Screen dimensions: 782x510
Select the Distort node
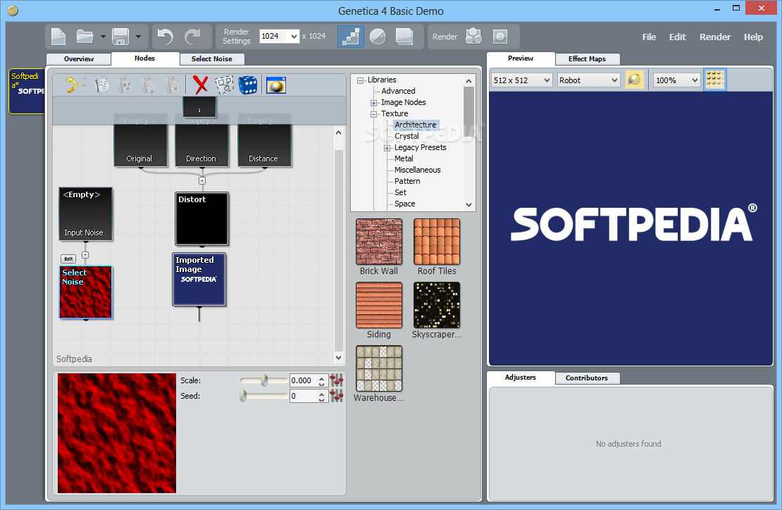click(202, 219)
